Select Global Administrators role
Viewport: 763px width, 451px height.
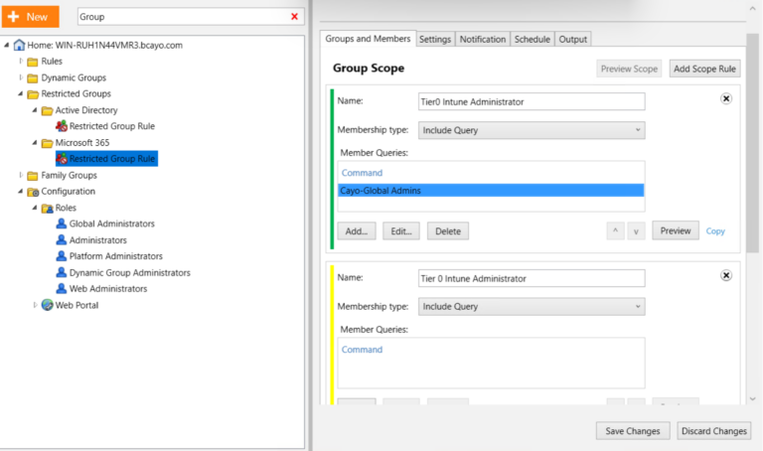point(112,224)
